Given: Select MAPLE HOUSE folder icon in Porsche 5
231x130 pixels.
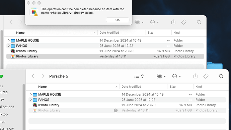Looking at the screenshot, I should click(35, 94).
